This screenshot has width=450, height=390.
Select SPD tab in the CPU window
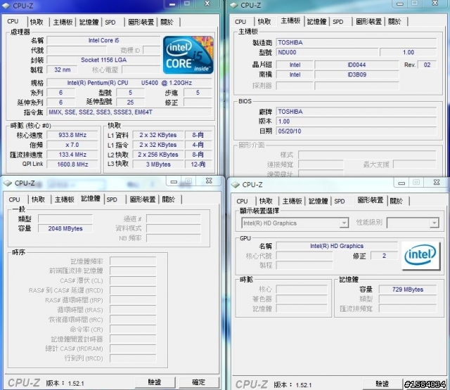110,22
